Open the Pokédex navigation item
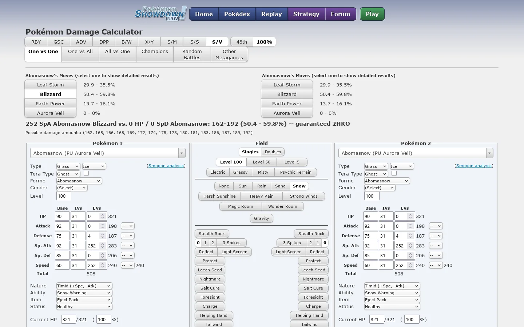Viewport: 524px width, 327px height. [x=237, y=14]
